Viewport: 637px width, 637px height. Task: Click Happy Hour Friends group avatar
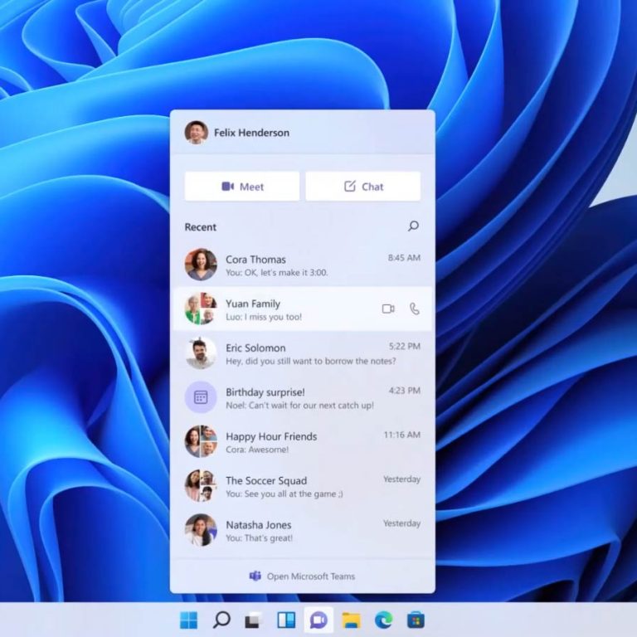point(201,441)
